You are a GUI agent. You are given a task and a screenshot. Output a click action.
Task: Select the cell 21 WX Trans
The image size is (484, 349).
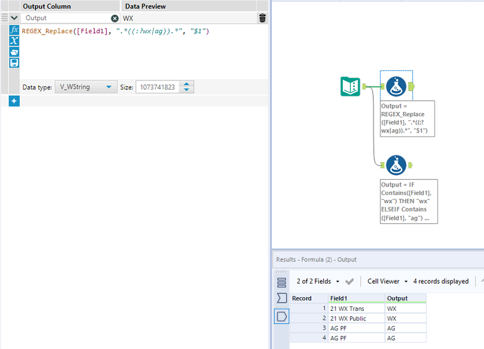pyautogui.click(x=356, y=309)
